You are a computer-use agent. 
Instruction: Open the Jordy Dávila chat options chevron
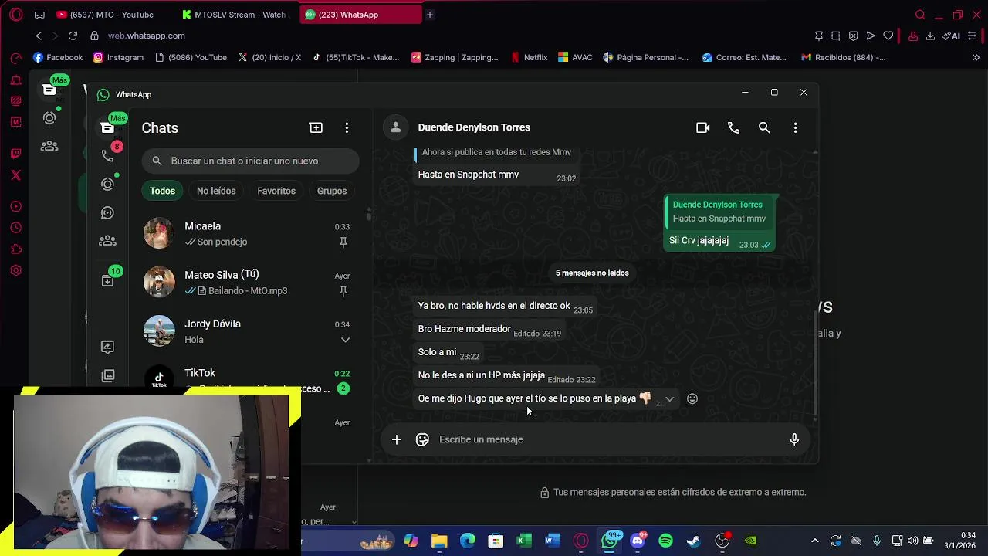pos(345,340)
